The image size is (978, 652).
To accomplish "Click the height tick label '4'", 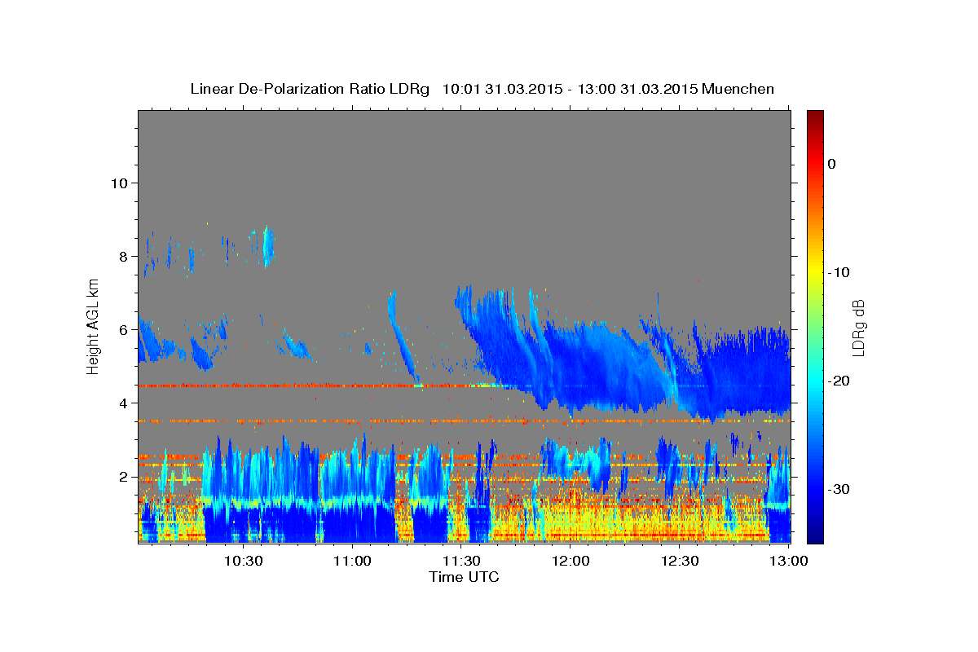I will click(123, 403).
